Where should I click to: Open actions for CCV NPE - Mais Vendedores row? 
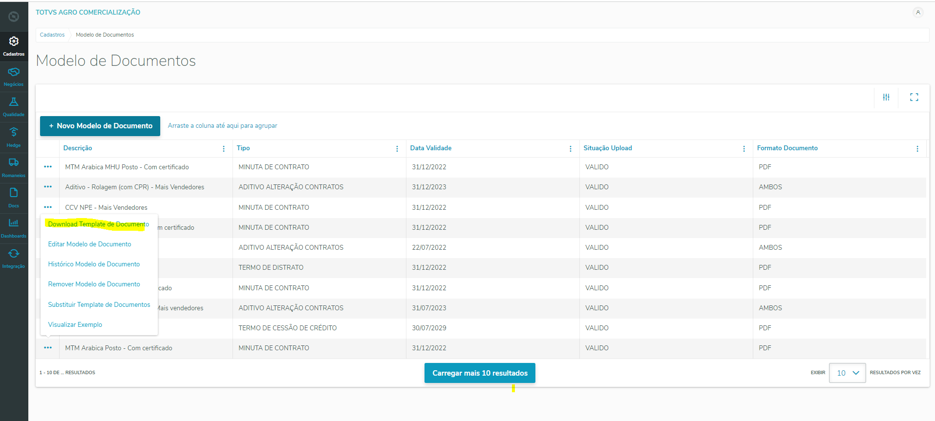coord(48,207)
